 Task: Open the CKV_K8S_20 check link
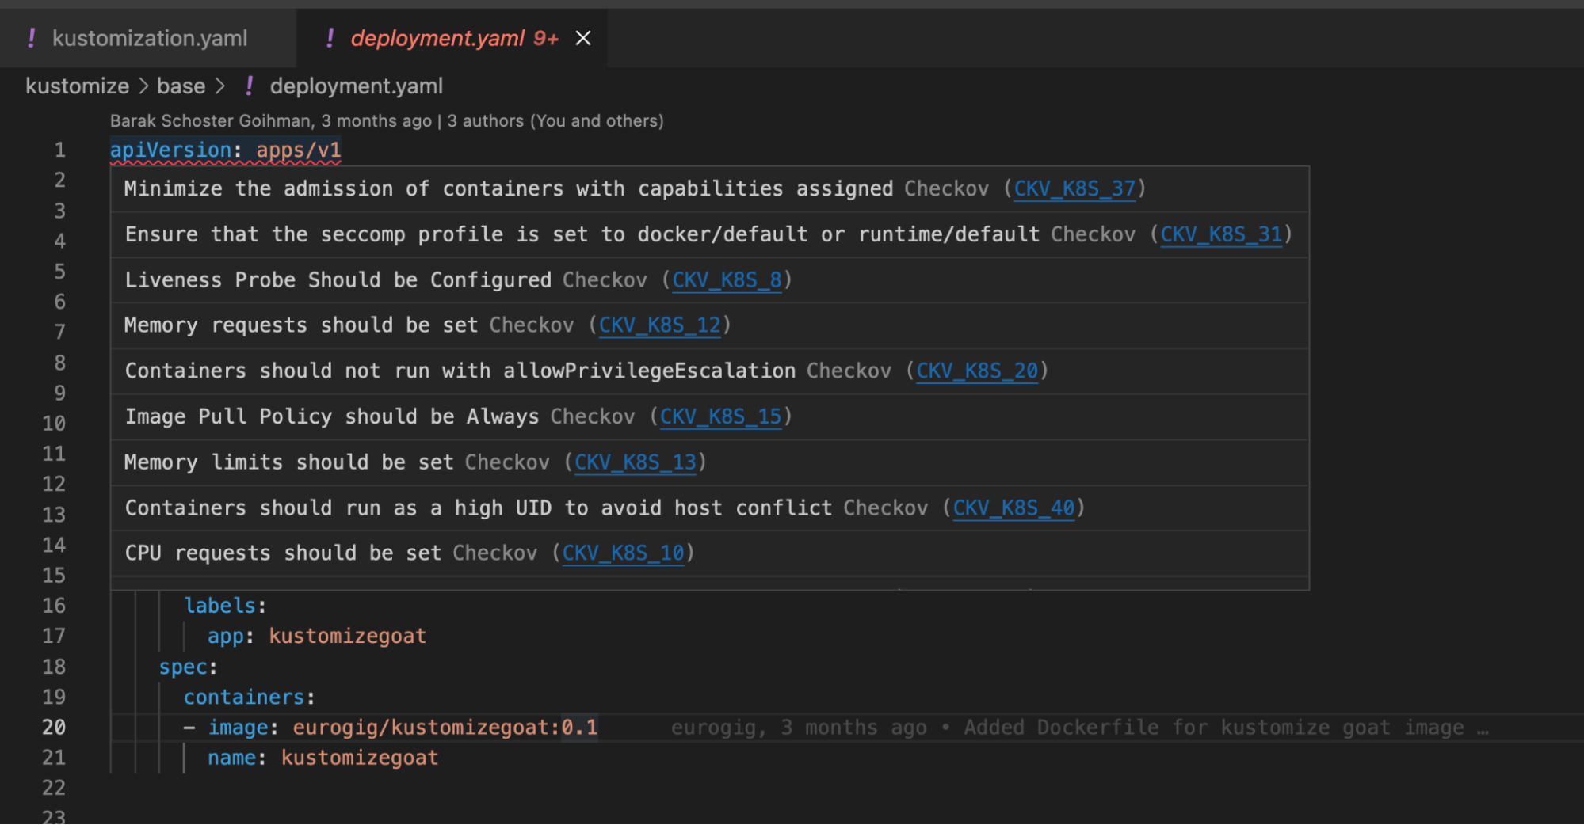pyautogui.click(x=977, y=371)
